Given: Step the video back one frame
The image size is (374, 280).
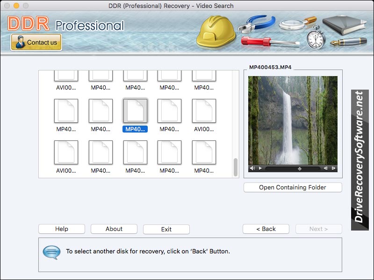Looking at the screenshot, I should coord(325,168).
